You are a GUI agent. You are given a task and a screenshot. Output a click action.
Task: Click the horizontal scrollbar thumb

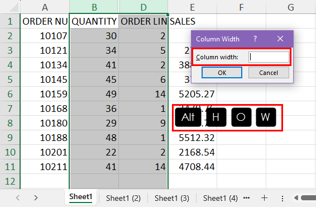pos(309,197)
